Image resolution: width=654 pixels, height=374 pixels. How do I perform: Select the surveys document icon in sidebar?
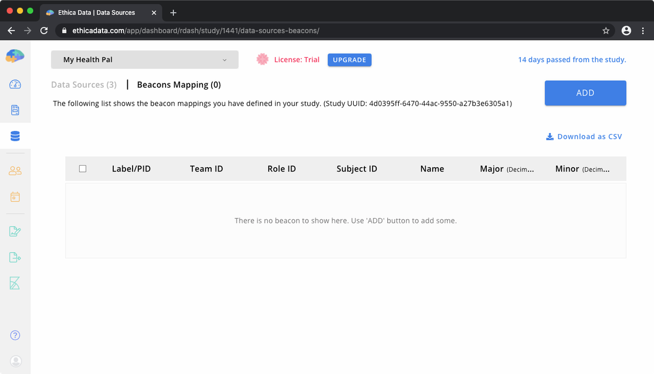pyautogui.click(x=15, y=110)
